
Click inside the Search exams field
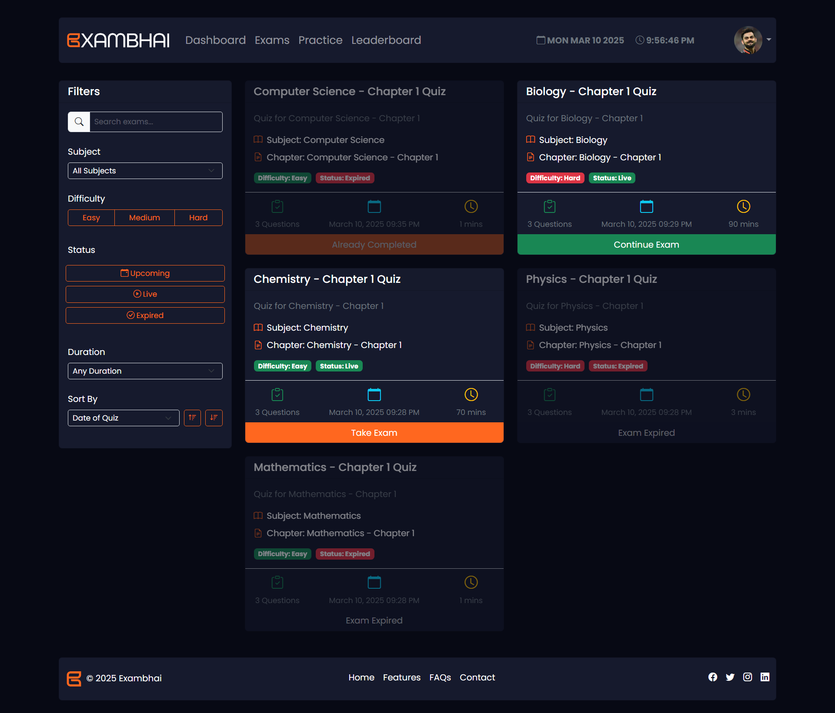pos(156,122)
